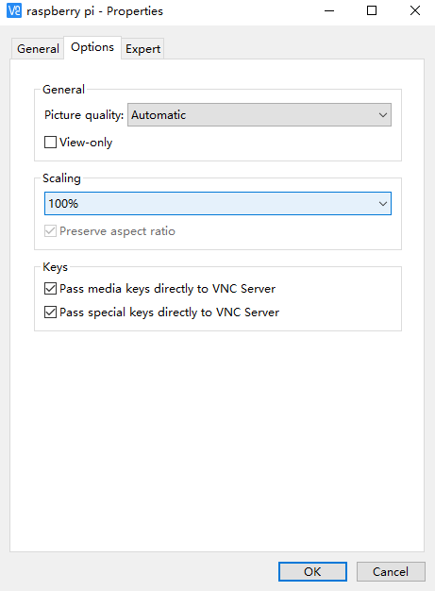Expand the Scaling 100% combo box

click(218, 204)
